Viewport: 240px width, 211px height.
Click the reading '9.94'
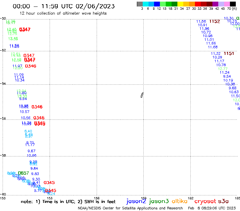point(23,99)
